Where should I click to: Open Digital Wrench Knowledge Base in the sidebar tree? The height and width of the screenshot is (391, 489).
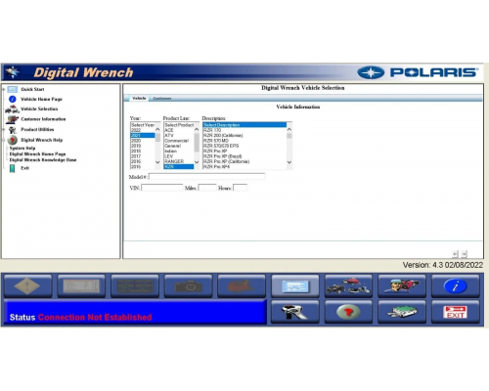43,160
